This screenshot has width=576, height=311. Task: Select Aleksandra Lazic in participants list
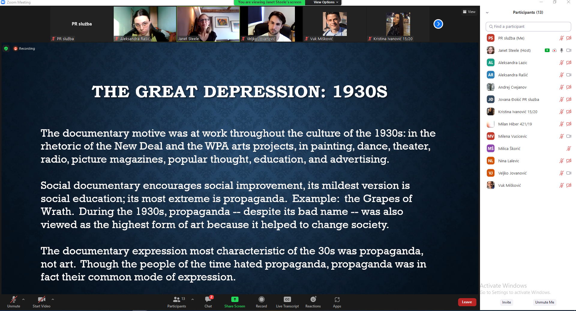coord(528,63)
